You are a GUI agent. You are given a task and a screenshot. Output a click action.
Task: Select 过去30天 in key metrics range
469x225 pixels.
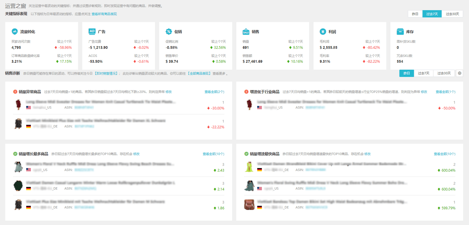[x=452, y=14]
